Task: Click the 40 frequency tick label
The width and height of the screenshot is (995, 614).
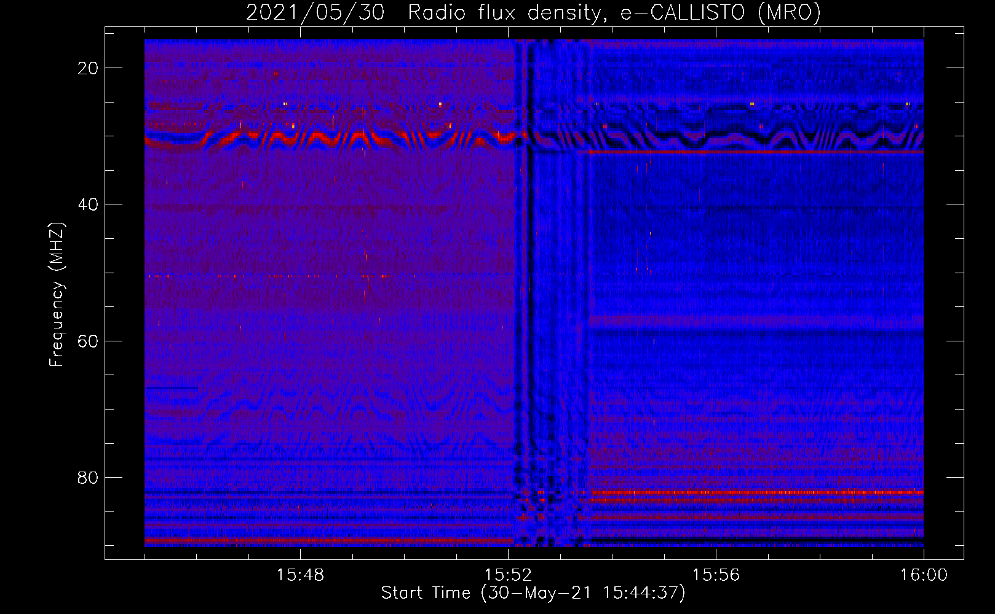Action: (x=88, y=204)
